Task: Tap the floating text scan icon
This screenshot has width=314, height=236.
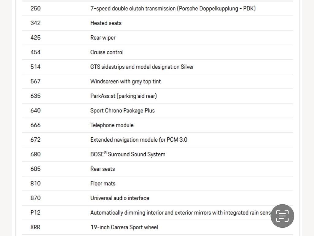Action: [282, 216]
